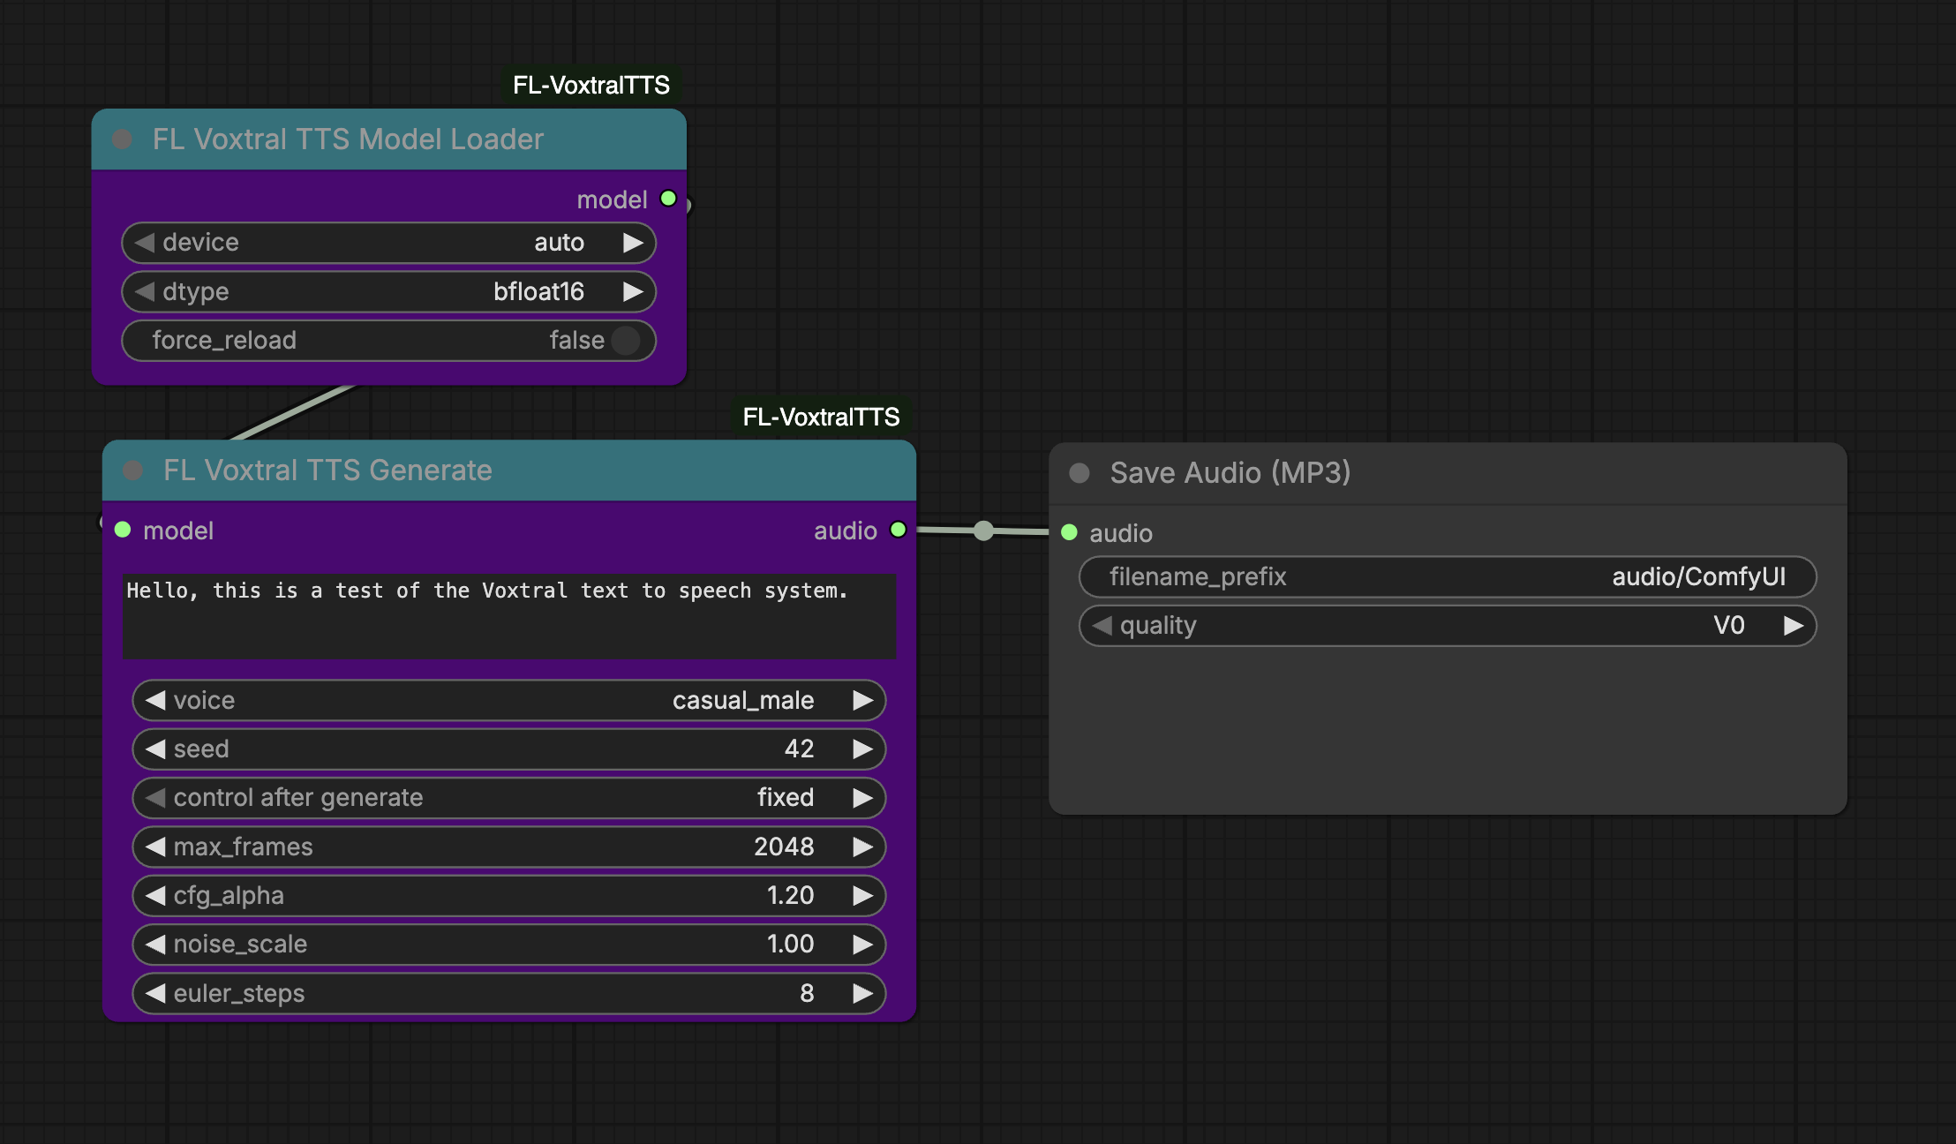Click the text prompt box with Hello message
Screen dimensions: 1956x1144
[509, 616]
